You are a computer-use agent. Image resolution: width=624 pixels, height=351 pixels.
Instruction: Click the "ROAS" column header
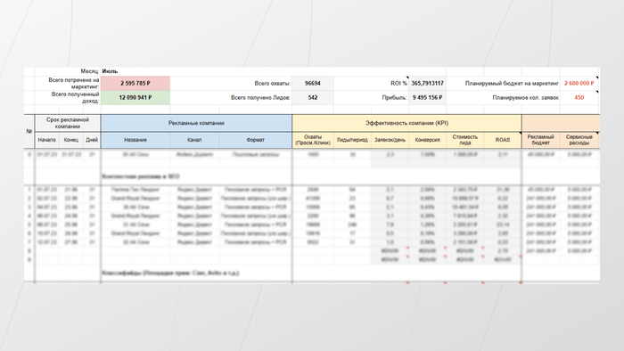[503, 140]
